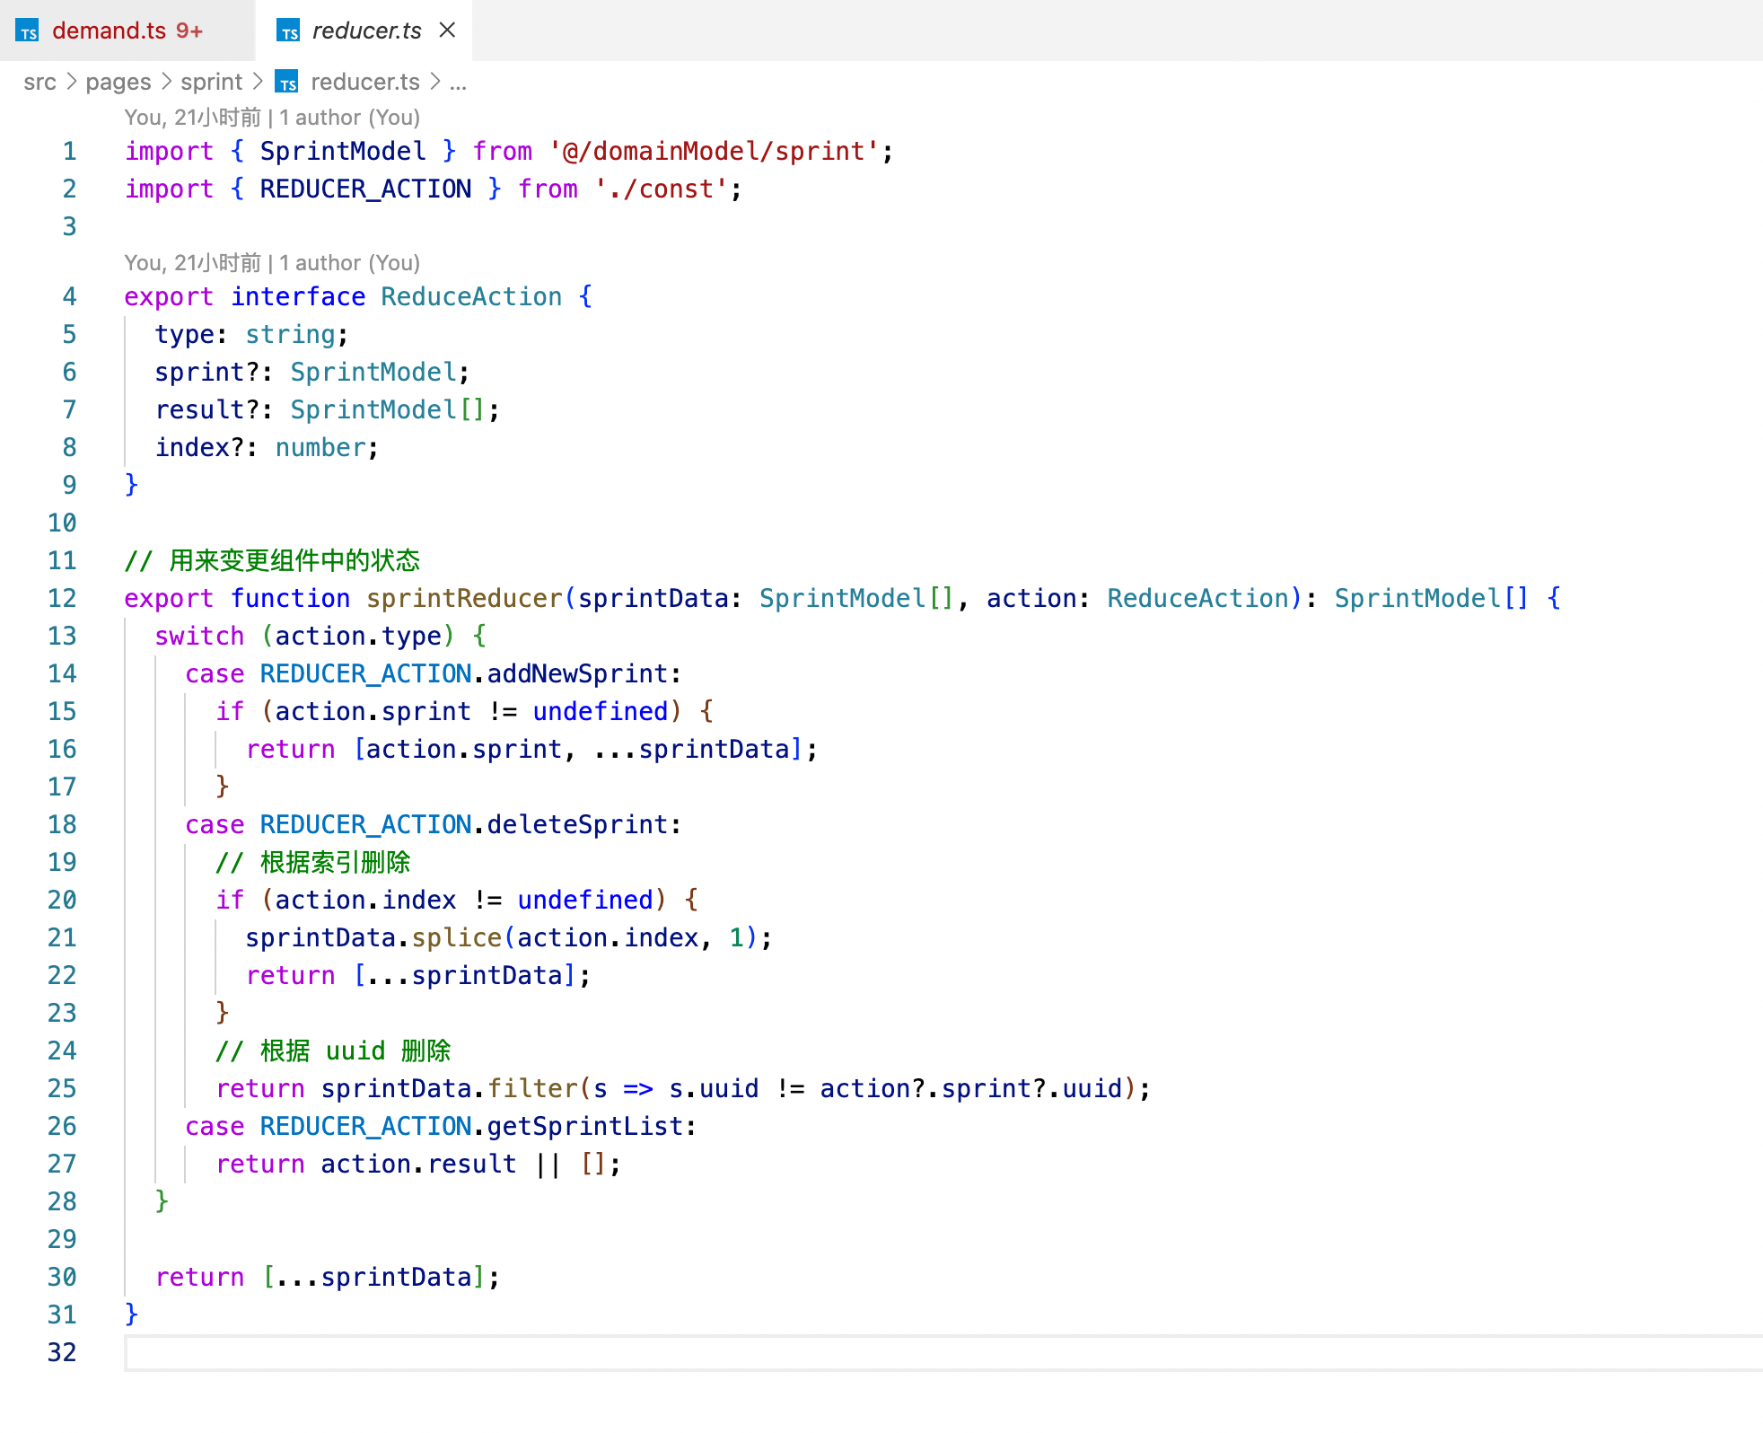Click 'sprint?: SprintModel;' on line 6
This screenshot has height=1433, width=1763.
coord(311,372)
